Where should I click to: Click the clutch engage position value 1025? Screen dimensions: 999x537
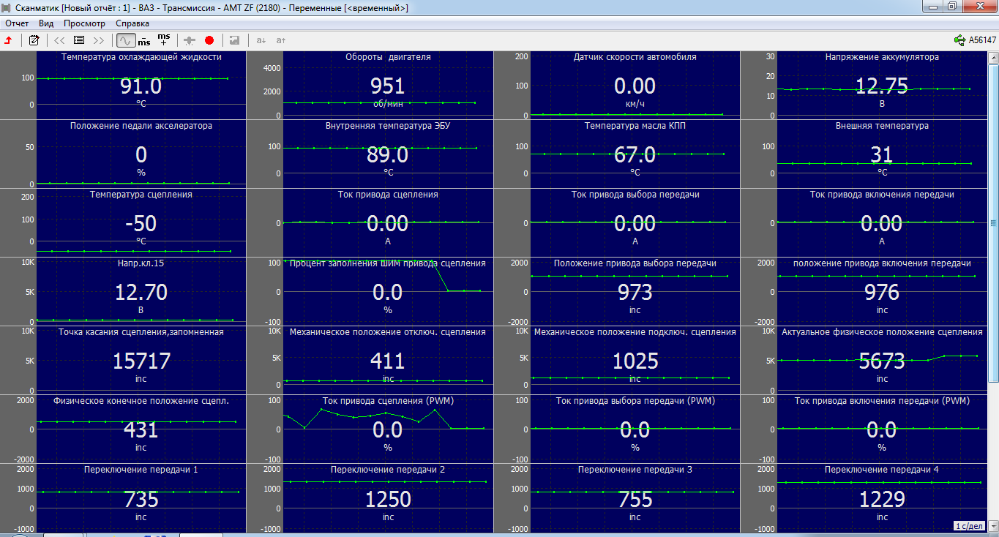pyautogui.click(x=635, y=361)
